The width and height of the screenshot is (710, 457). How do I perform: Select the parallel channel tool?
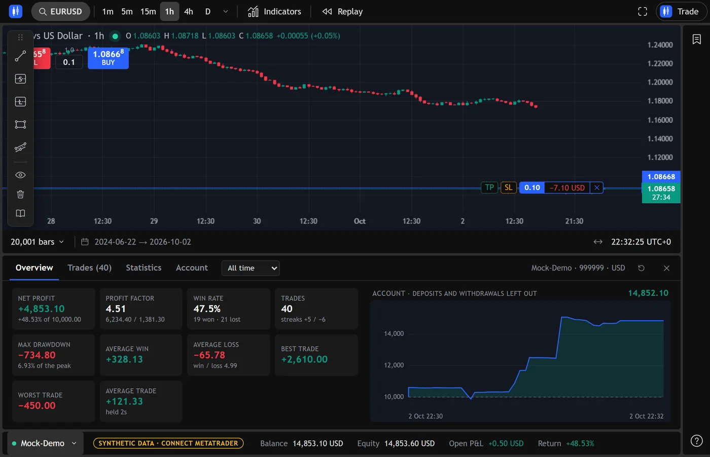[20, 147]
